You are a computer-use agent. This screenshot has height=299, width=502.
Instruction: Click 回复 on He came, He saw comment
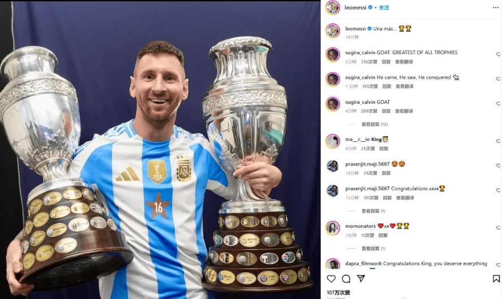pos(387,86)
